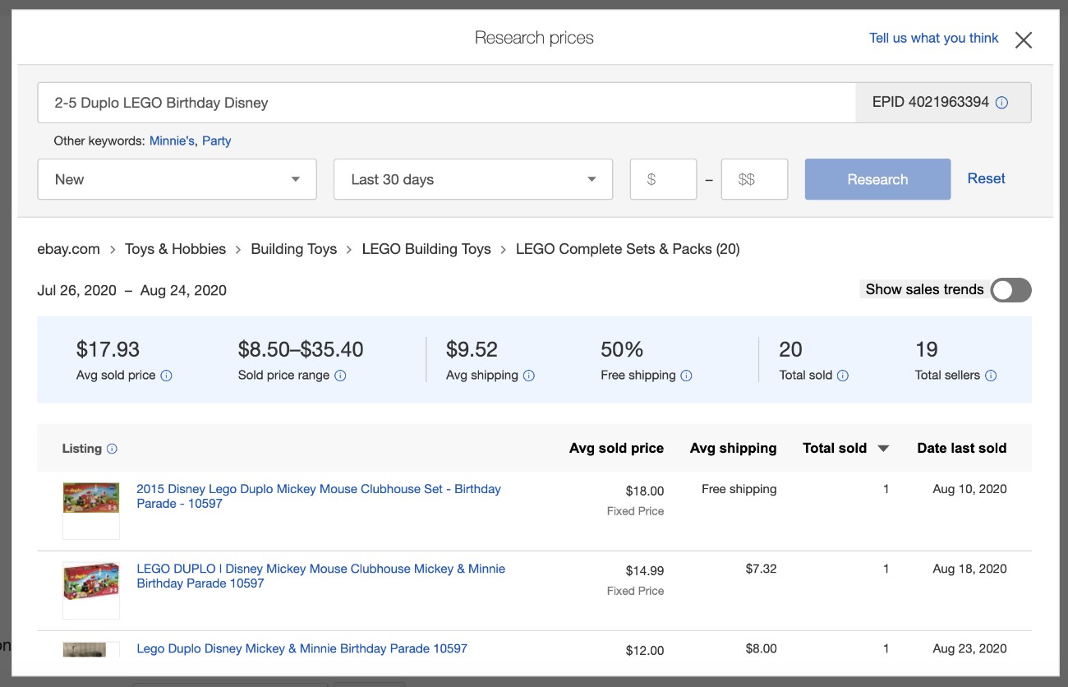Show info for Avg shipping stat
The width and height of the screenshot is (1068, 687).
click(529, 376)
